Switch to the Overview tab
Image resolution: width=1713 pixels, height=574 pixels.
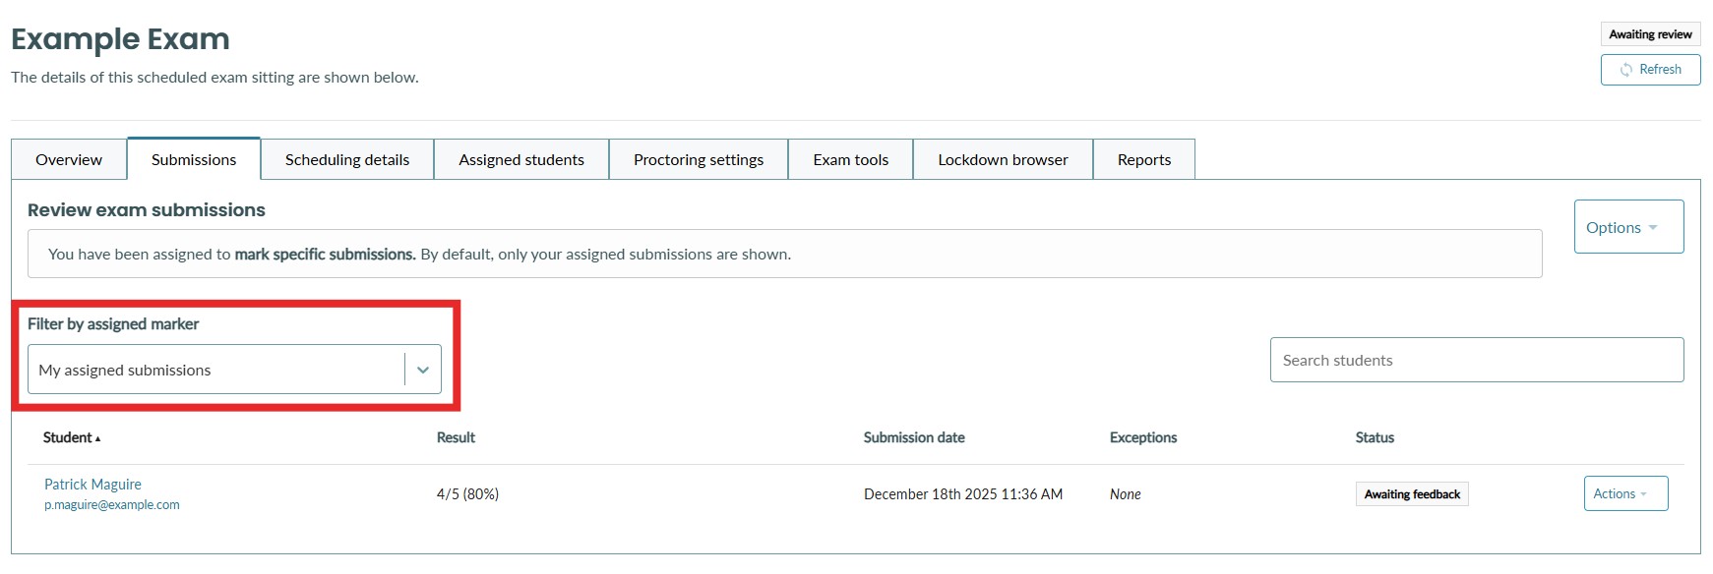69,159
